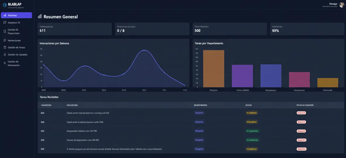
Task: Click the yellow status badge in the longest-description row
Action: pos(252,149)
